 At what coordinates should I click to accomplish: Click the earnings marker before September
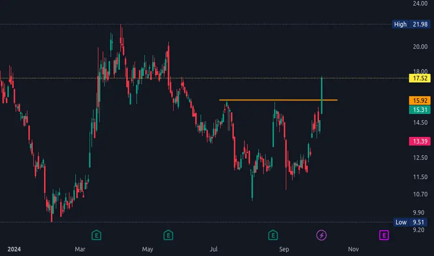pos(273,235)
